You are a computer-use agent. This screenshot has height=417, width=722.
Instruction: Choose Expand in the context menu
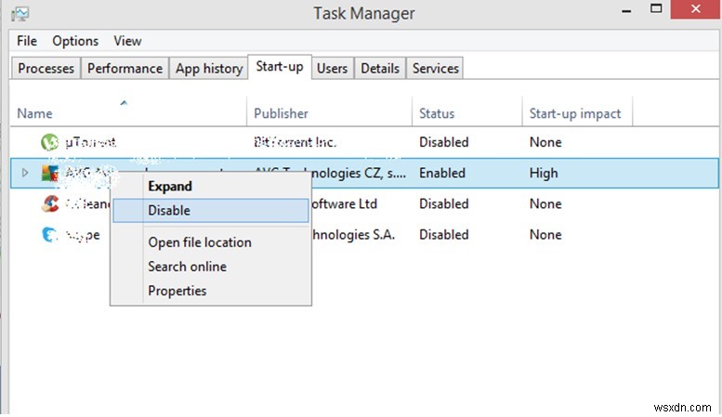point(210,187)
